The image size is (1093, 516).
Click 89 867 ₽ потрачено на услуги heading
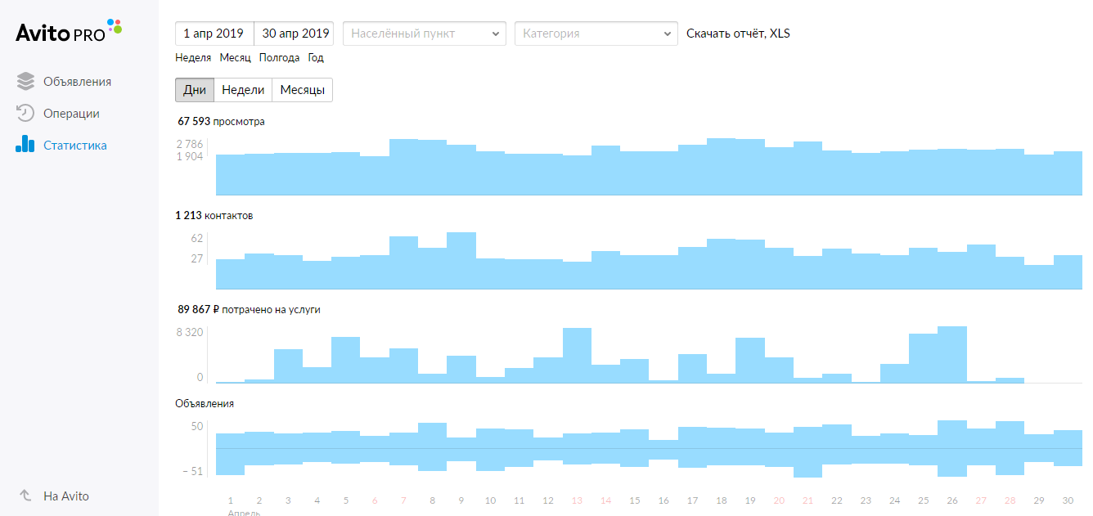(x=249, y=310)
